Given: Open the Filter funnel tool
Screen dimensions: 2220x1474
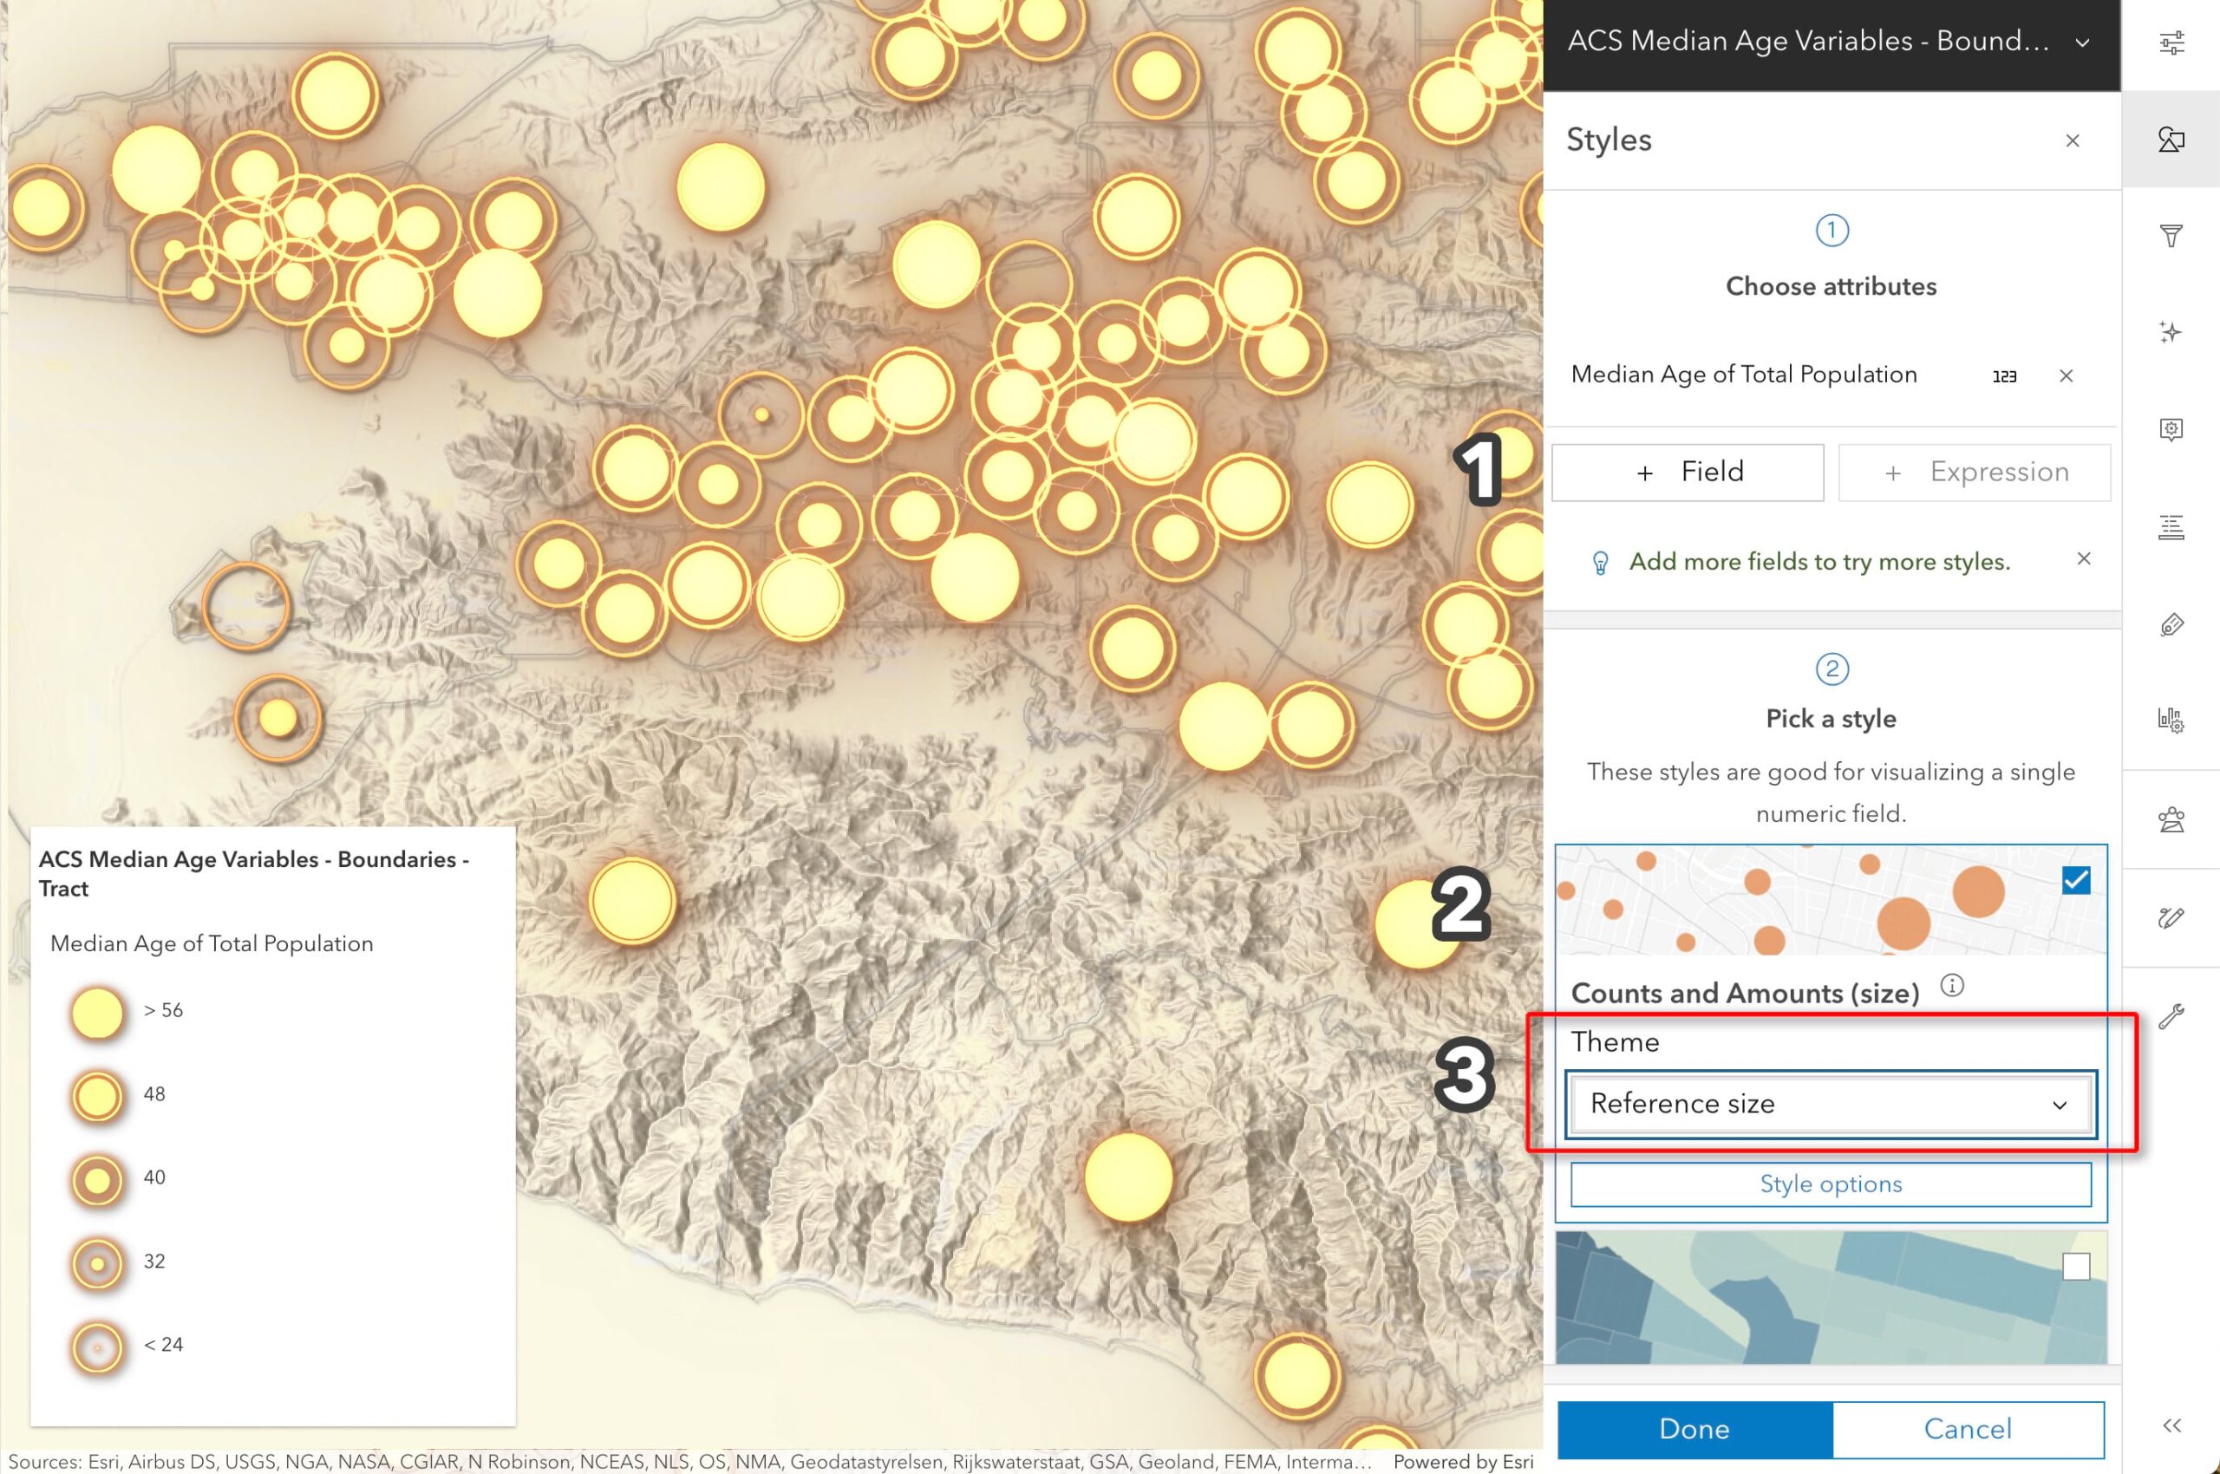Looking at the screenshot, I should click(2171, 236).
